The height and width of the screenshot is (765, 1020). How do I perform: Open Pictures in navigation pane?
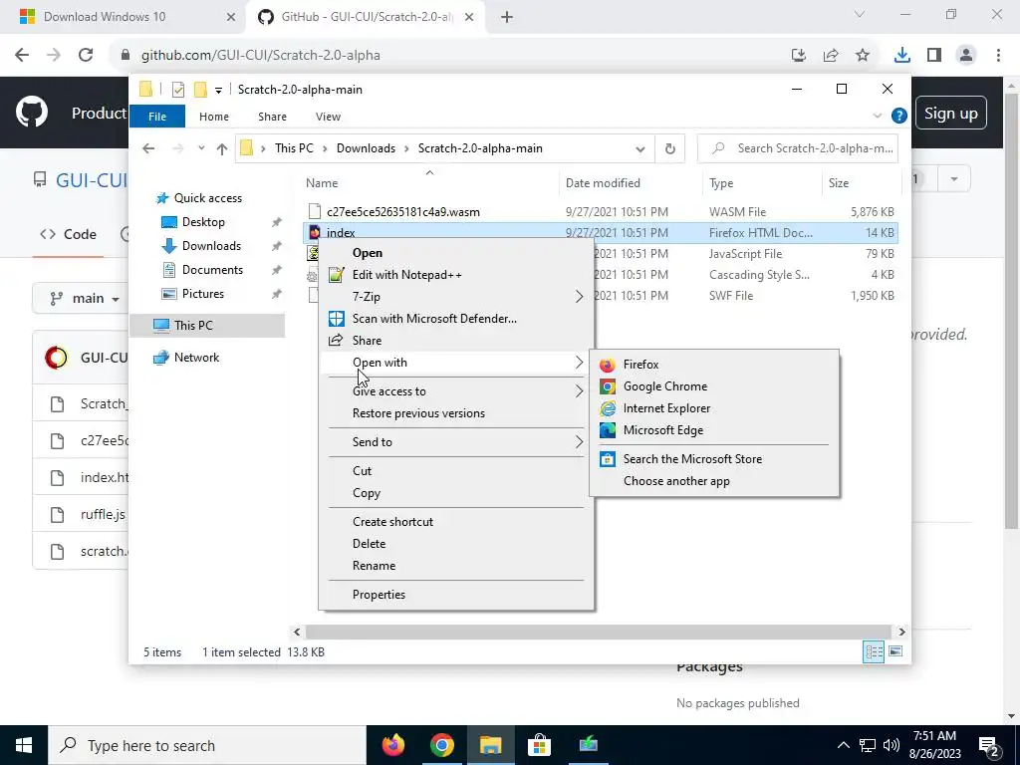[203, 294]
